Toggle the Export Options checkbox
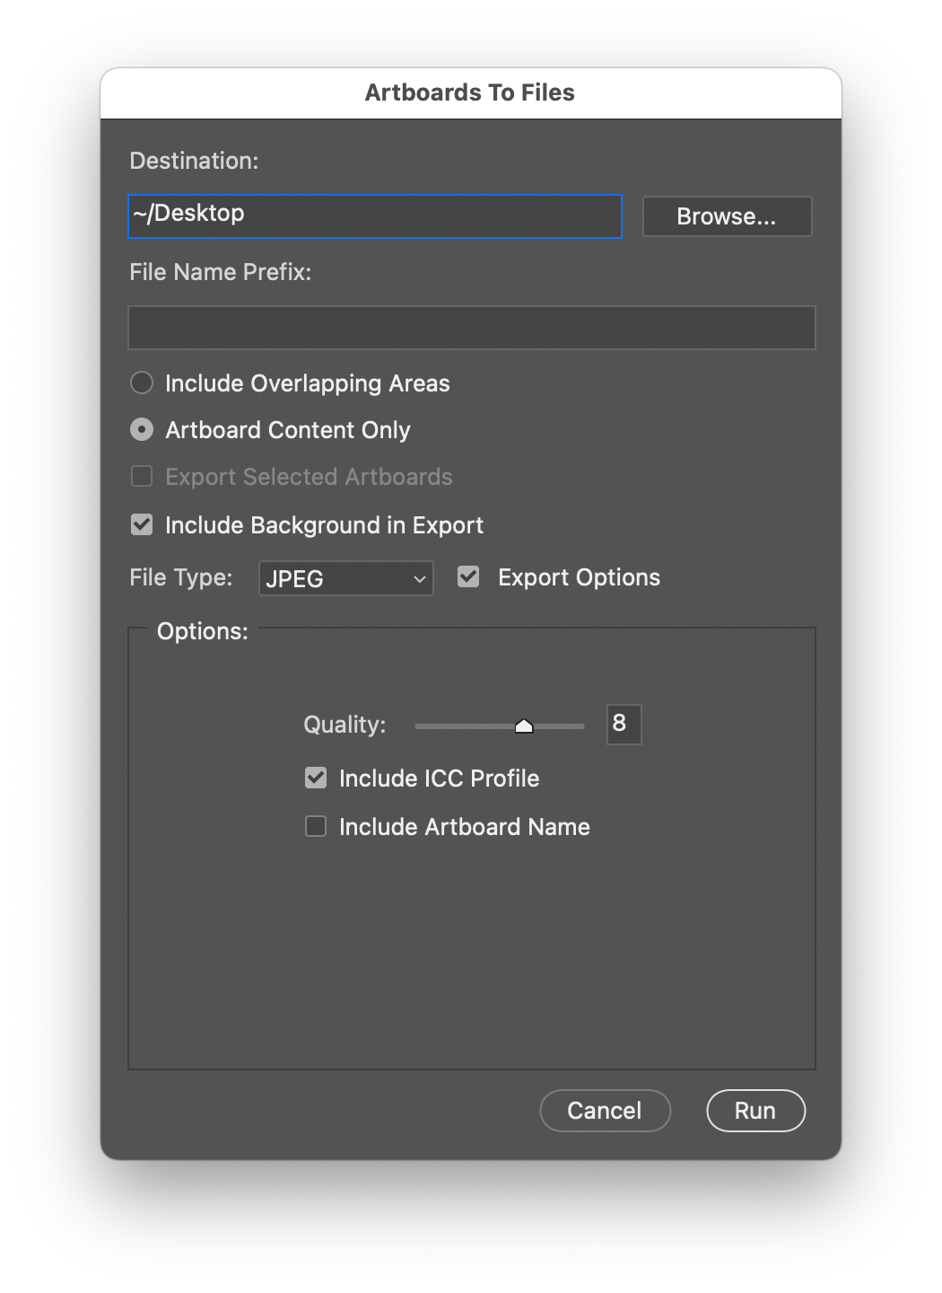942x1293 pixels. pos(467,576)
